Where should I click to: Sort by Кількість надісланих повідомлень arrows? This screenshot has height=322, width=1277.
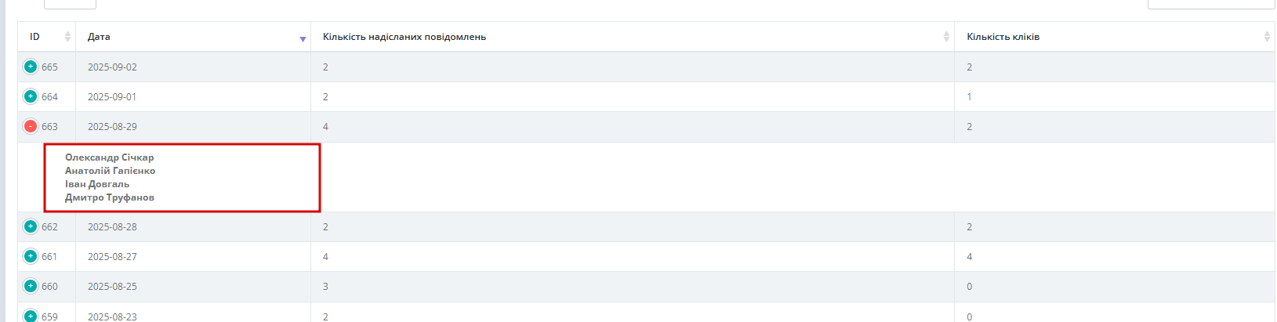coord(946,37)
